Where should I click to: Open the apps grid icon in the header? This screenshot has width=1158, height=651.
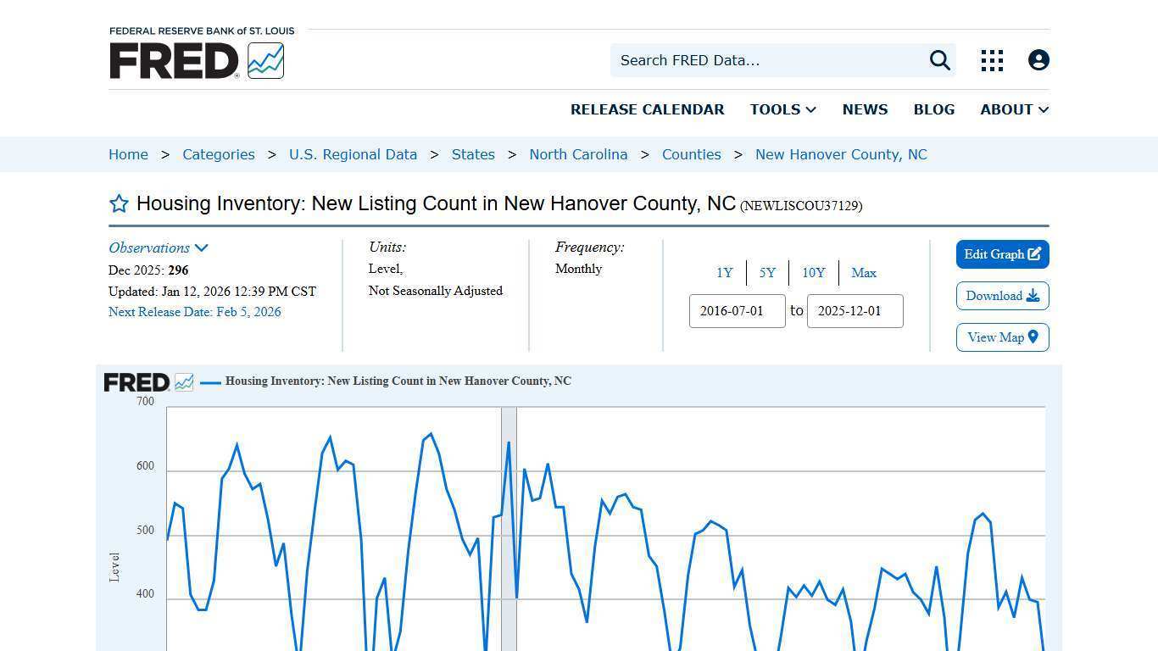tap(991, 60)
